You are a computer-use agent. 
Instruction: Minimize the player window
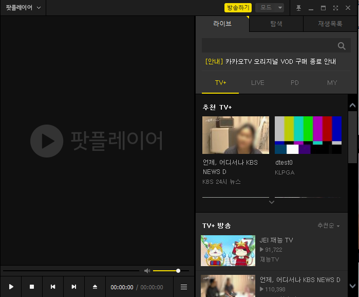tap(311, 8)
